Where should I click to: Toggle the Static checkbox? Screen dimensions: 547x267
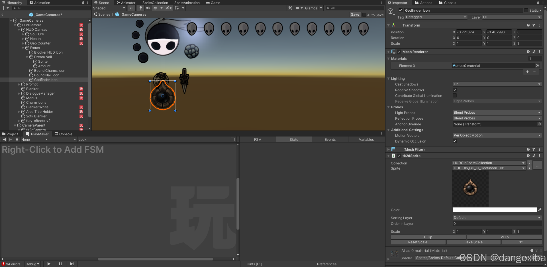coord(526,10)
